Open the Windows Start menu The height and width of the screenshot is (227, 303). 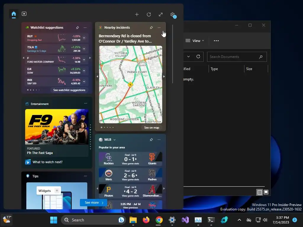(x=54, y=220)
